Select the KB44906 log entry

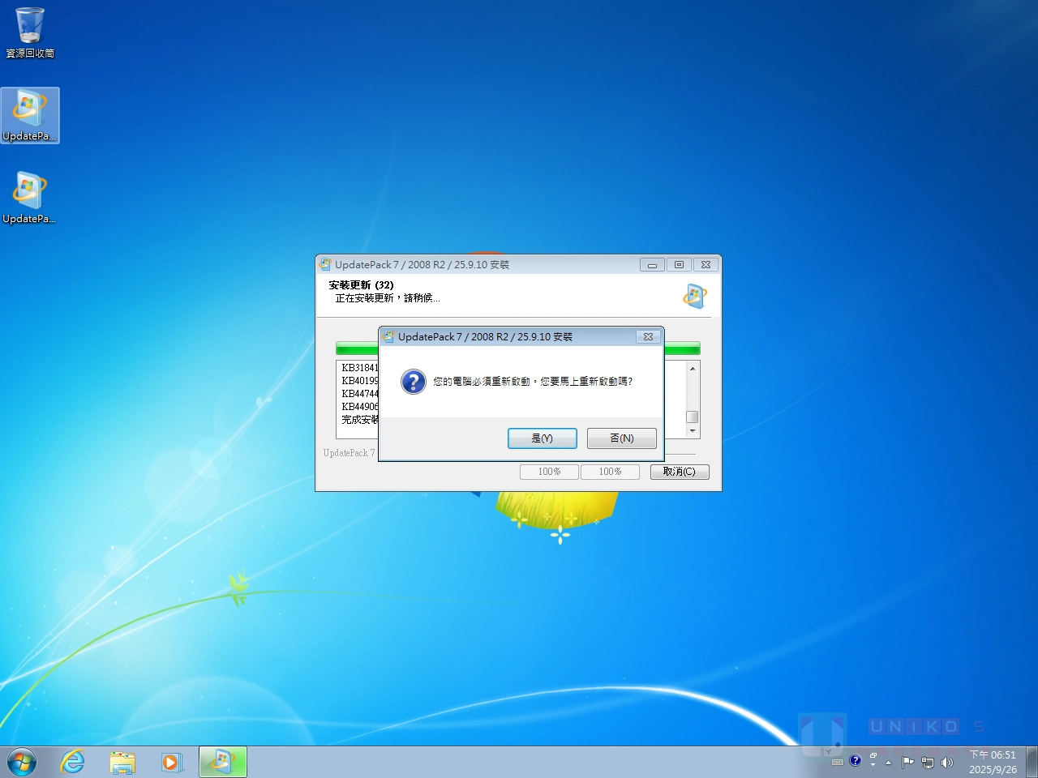(359, 407)
